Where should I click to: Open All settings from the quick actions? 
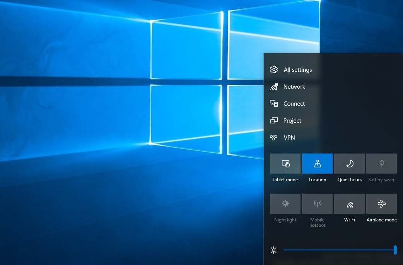pos(291,70)
